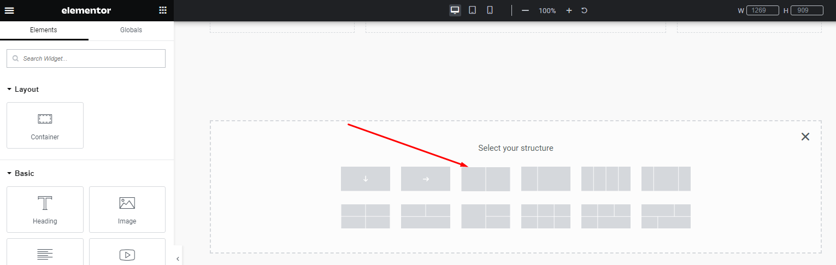The height and width of the screenshot is (265, 836).
Task: Choose the narrow-left wide-right two column structure
Action: tap(546, 179)
